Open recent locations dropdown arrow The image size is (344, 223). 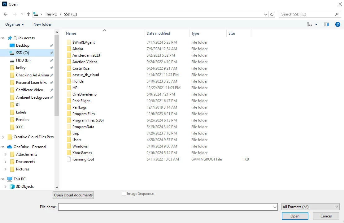coord(22,14)
